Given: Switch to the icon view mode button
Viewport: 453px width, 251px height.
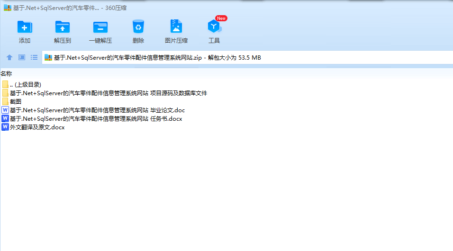Looking at the screenshot, I should (x=22, y=57).
